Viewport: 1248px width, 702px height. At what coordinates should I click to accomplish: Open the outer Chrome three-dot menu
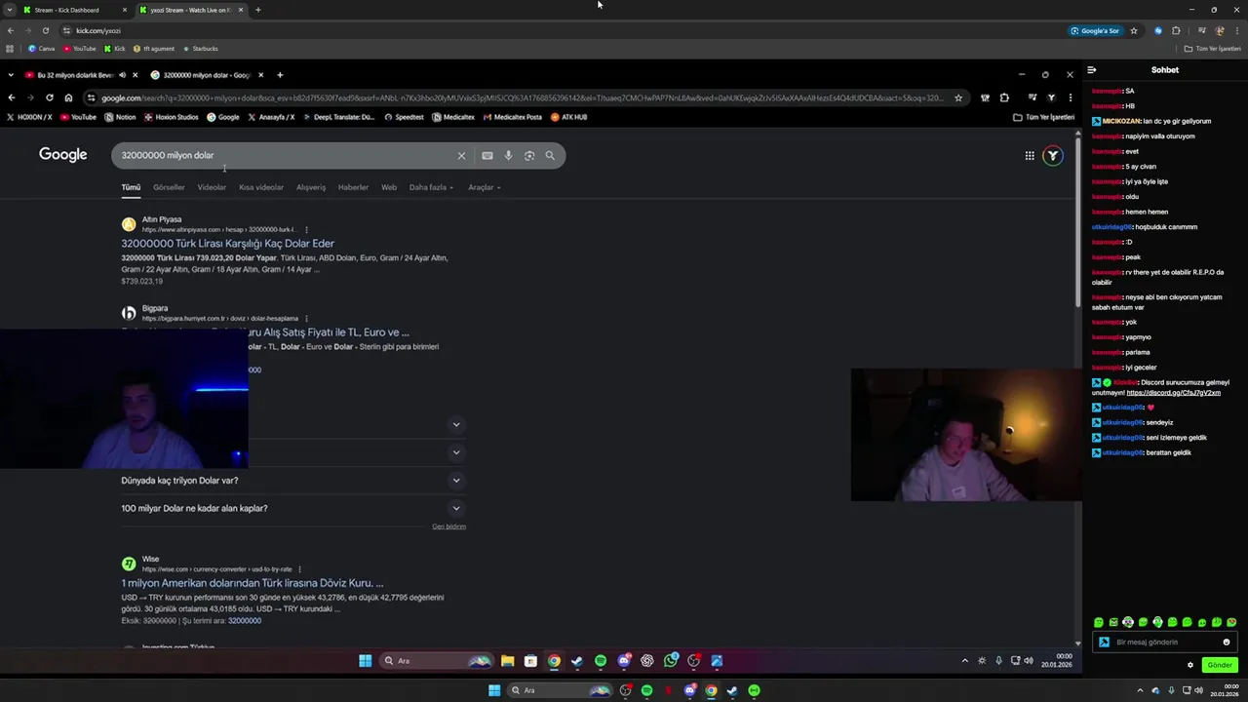[x=1236, y=30]
